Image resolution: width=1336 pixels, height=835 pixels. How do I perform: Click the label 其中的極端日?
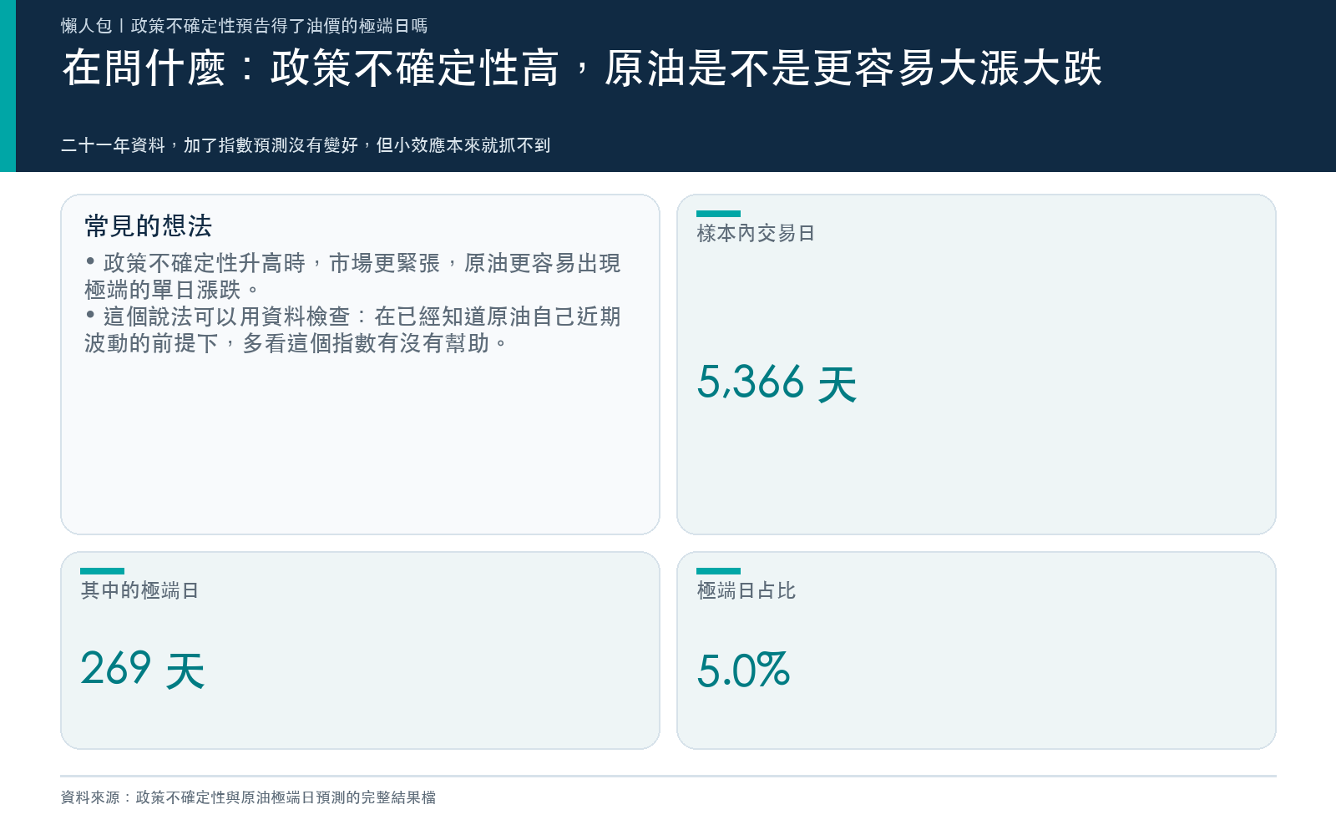(139, 590)
